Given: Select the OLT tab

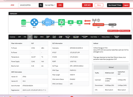Looking at the screenshot, I should tap(30, 37).
